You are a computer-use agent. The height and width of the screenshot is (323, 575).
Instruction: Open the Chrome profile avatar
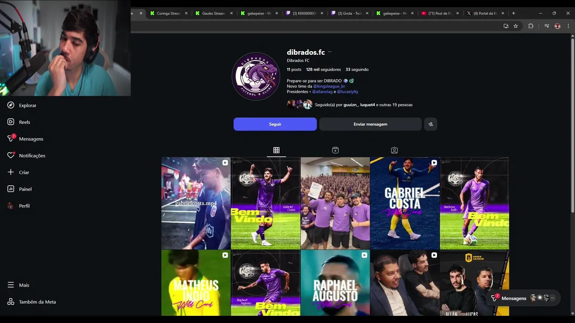[557, 26]
